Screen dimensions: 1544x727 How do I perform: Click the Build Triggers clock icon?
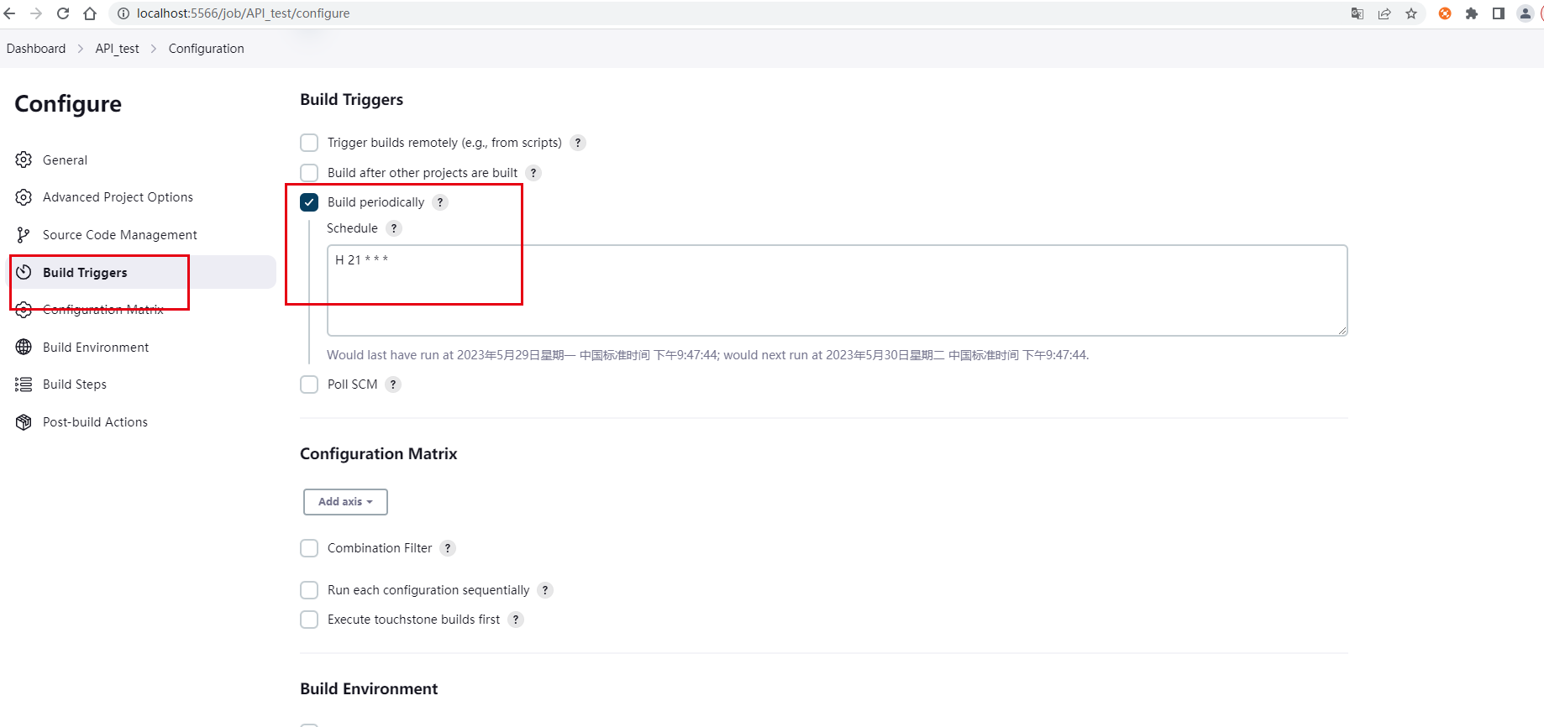24,272
